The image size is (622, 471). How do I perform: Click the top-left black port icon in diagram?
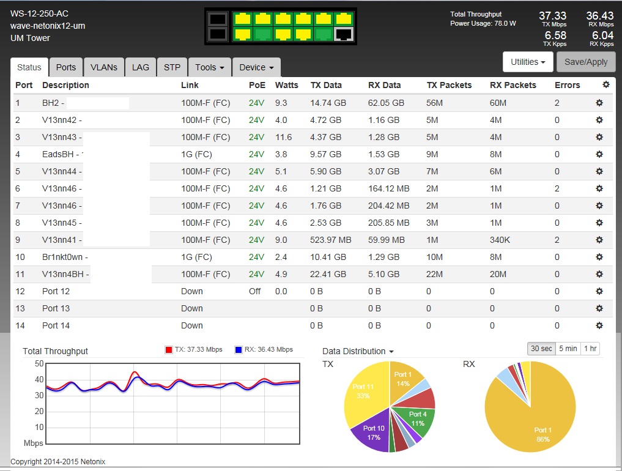(217, 19)
